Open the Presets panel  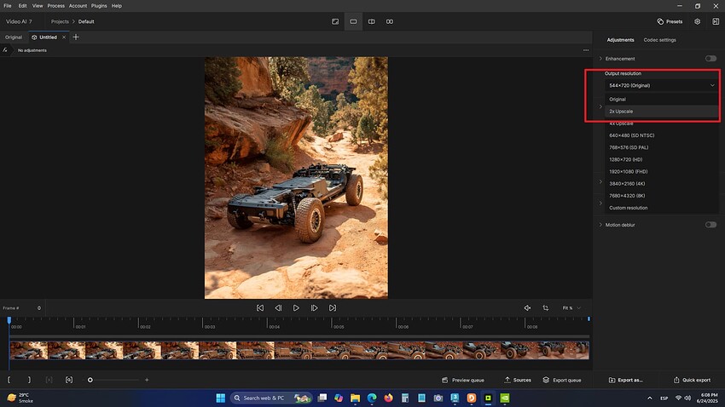670,21
